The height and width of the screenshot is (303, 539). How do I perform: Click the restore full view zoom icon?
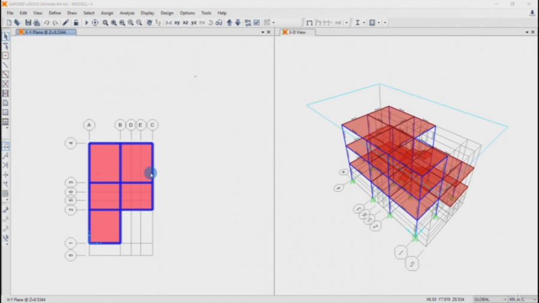(x=114, y=23)
